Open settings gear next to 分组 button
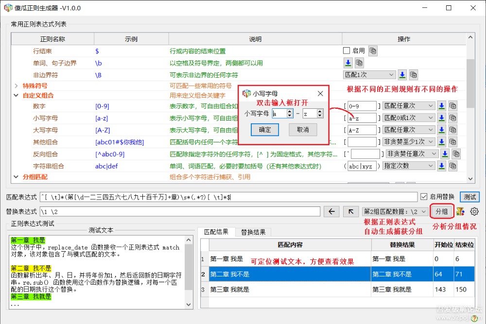The width and height of the screenshot is (486, 324). [x=474, y=211]
